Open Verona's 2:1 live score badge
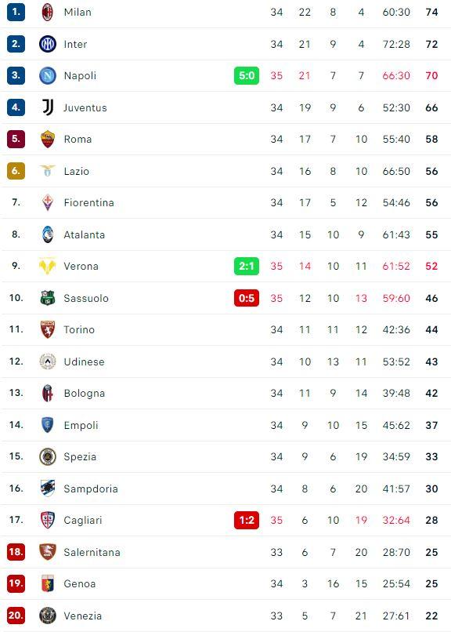 [247, 266]
